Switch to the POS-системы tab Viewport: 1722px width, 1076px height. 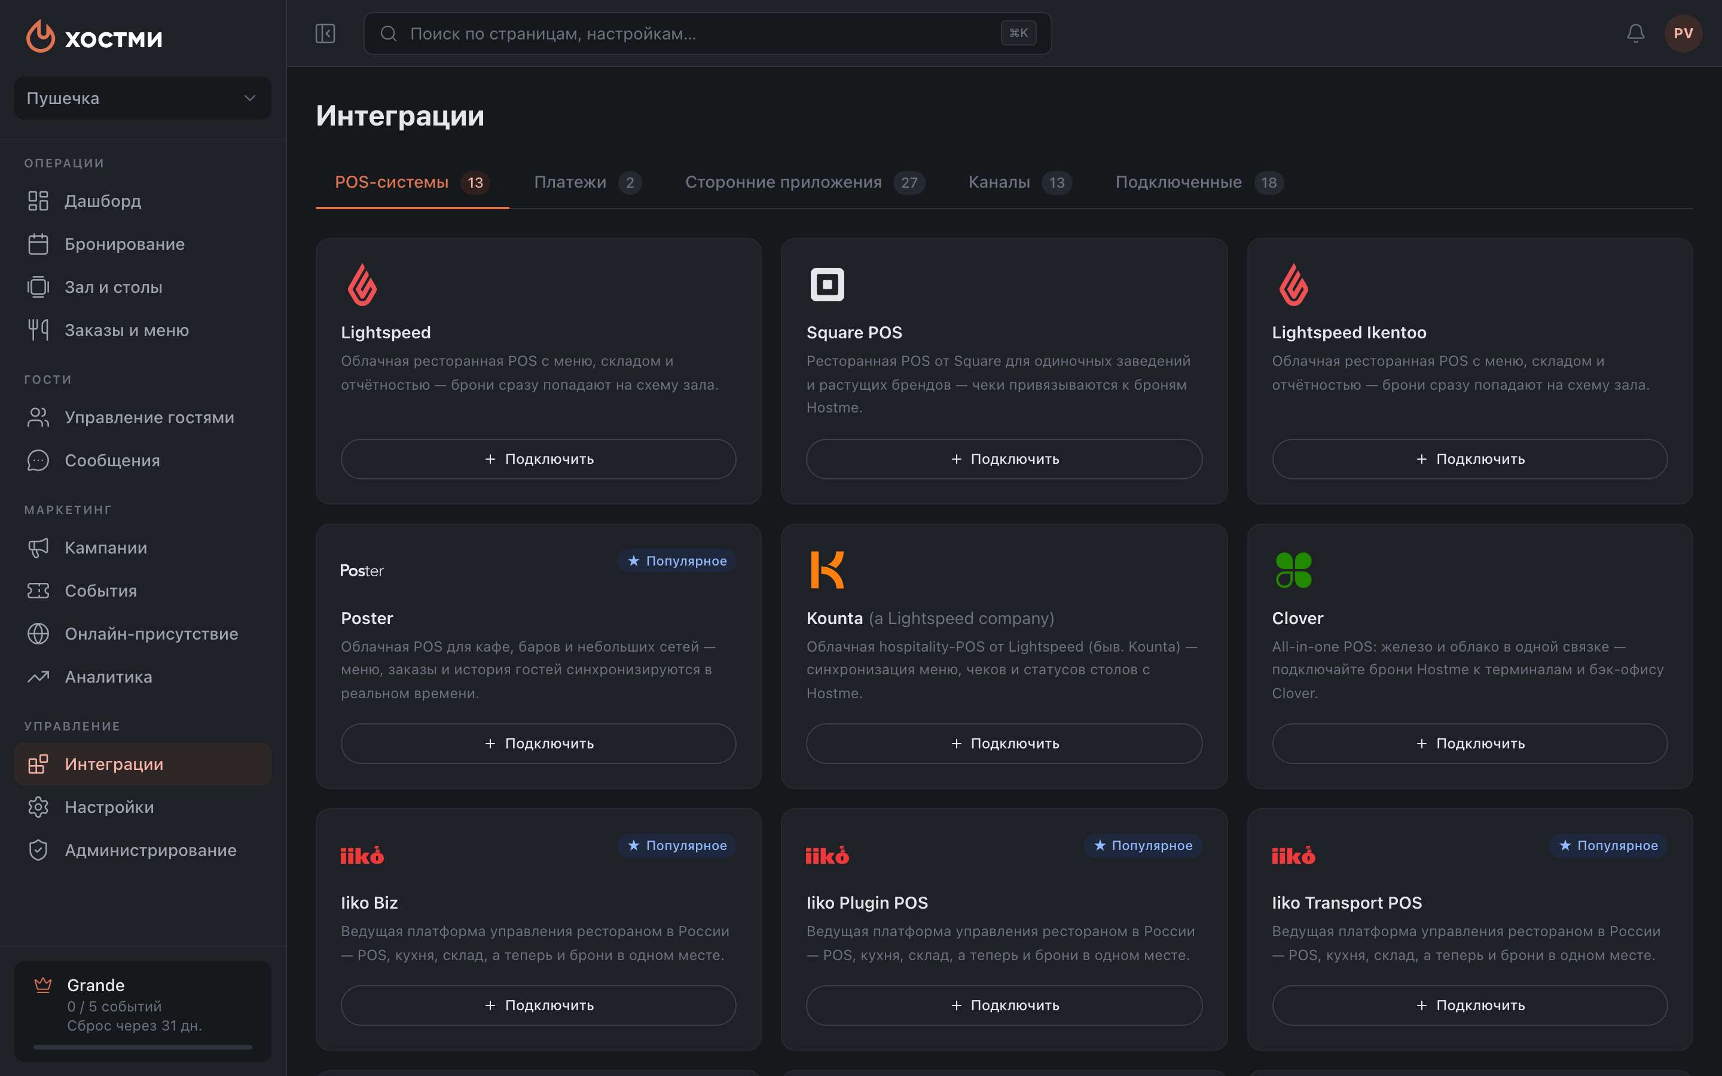412,183
